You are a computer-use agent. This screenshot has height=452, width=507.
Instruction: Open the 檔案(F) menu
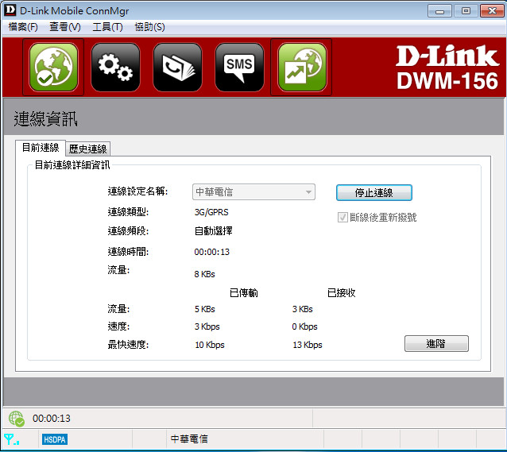coord(23,27)
